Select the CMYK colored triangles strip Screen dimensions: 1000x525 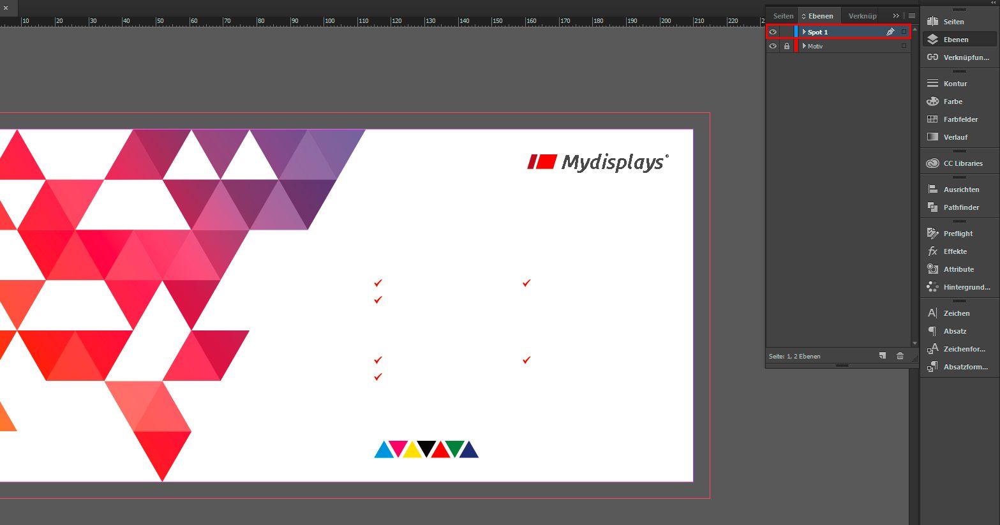click(x=426, y=449)
